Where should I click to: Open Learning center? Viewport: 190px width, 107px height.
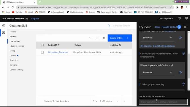point(166,18)
